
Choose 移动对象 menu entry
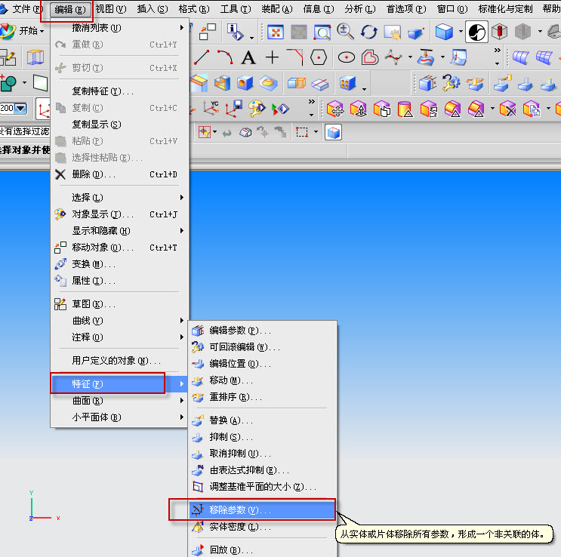[x=119, y=248]
